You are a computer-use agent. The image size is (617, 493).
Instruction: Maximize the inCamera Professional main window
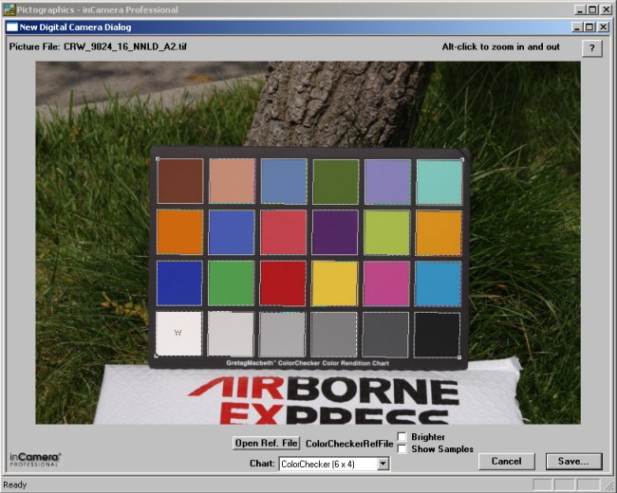click(592, 9)
